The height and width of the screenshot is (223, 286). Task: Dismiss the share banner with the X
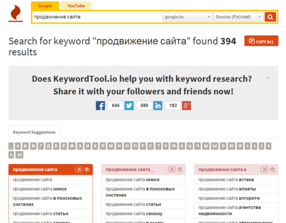coord(268,77)
